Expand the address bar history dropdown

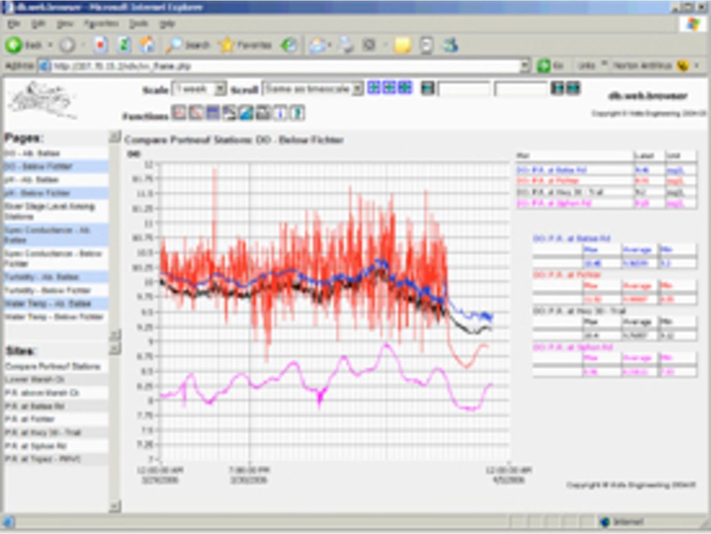click(525, 66)
